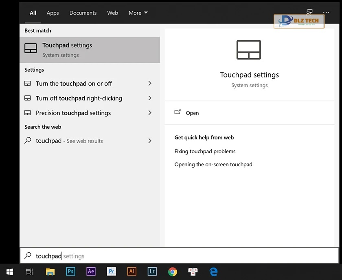The image size is (342, 280).
Task: Switch to the Documents search tab
Action: (83, 13)
